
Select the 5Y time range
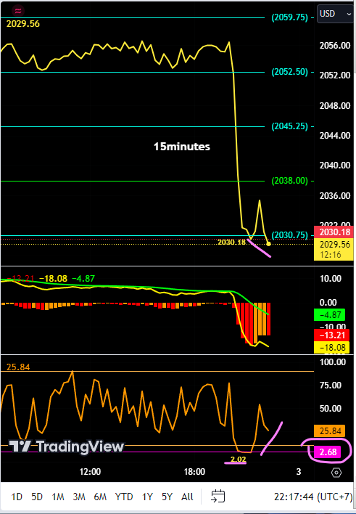point(167,497)
